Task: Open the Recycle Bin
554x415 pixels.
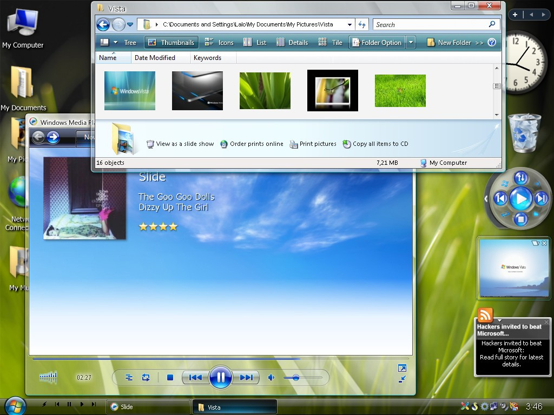Action: (x=524, y=133)
